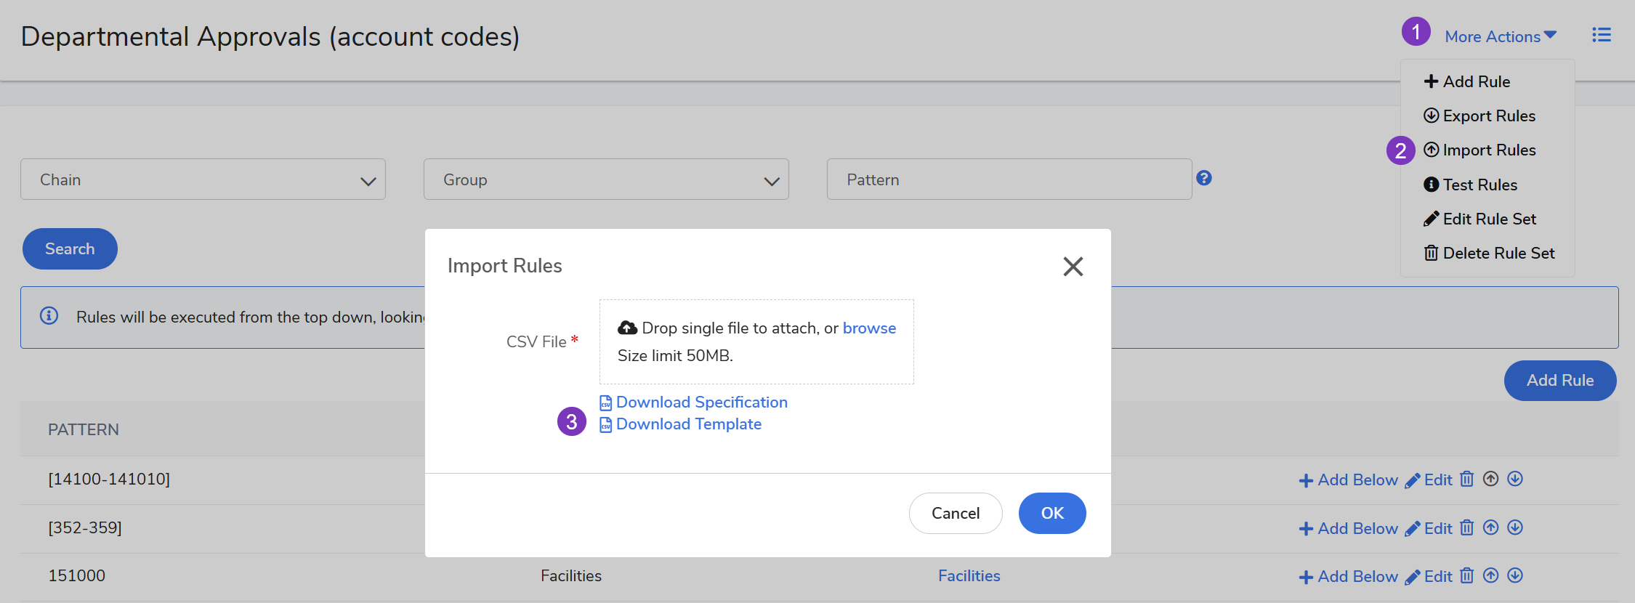Open the Chain dropdown
This screenshot has height=603, width=1635.
click(x=203, y=179)
